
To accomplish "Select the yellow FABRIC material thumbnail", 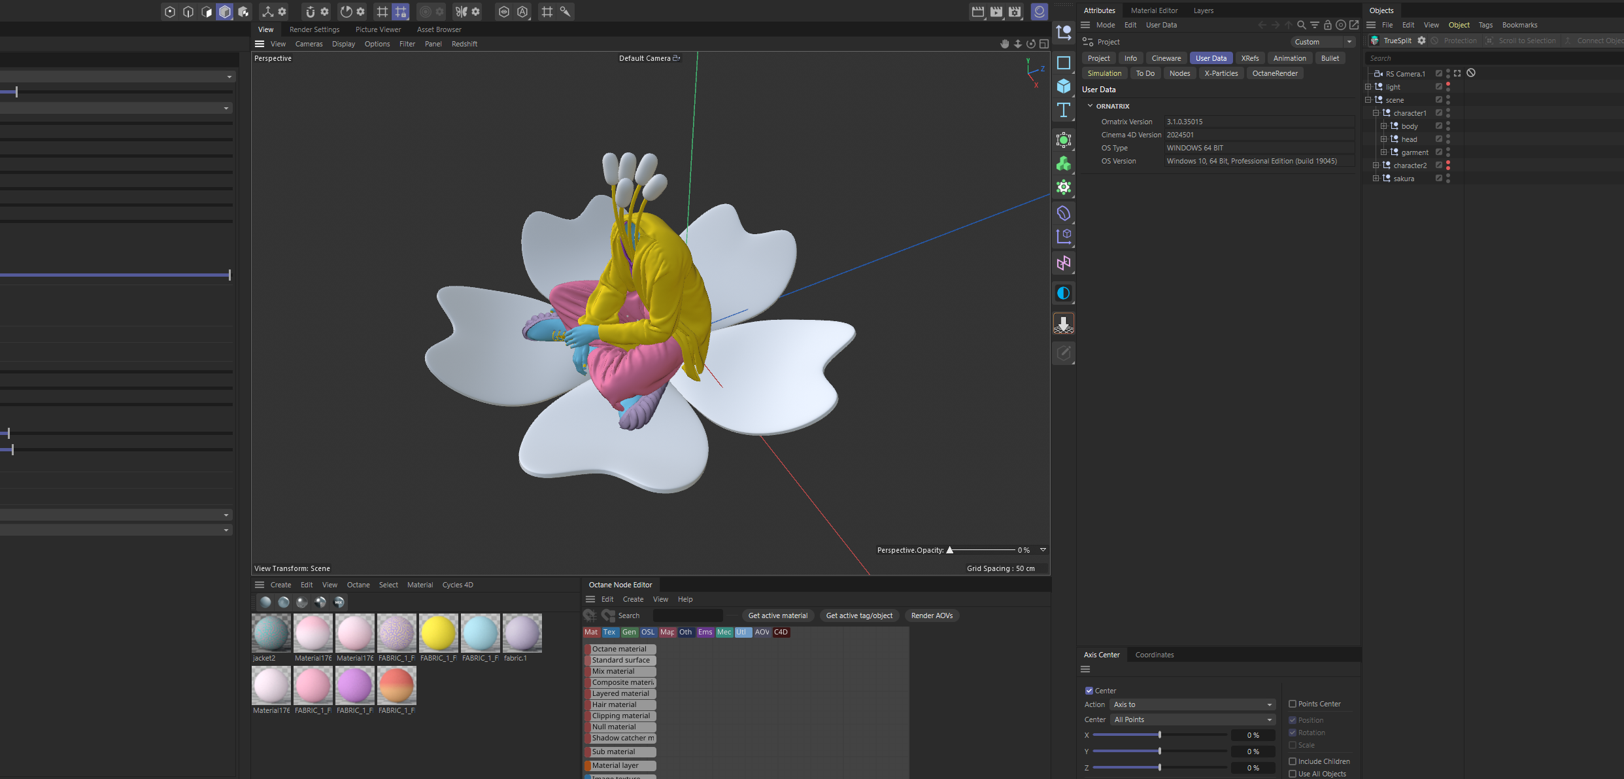I will click(438, 633).
